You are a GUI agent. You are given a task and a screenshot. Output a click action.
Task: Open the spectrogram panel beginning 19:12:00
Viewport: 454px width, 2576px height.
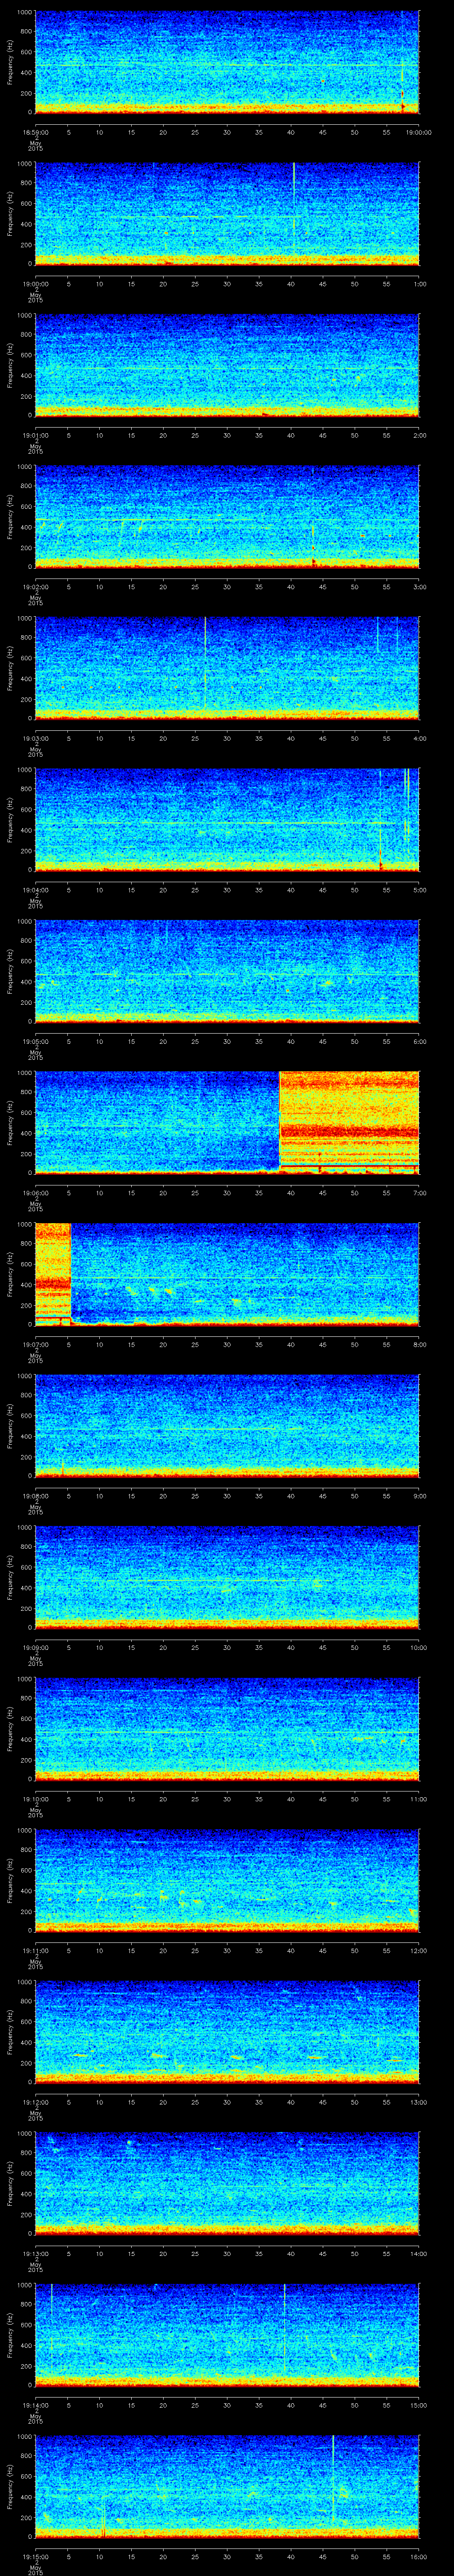227,2032
